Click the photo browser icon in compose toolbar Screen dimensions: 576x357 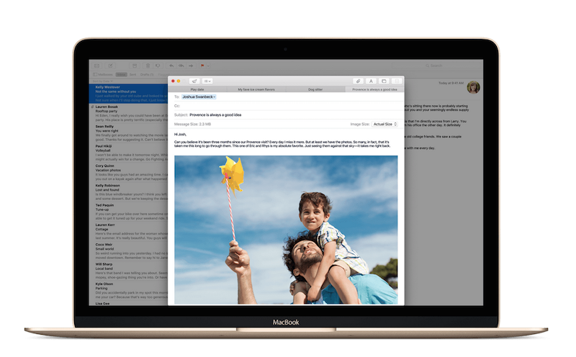(x=384, y=81)
